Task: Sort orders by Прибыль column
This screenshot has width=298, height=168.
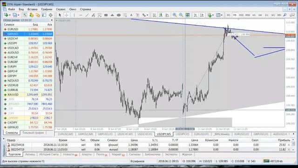Action: pyautogui.click(x=284, y=140)
